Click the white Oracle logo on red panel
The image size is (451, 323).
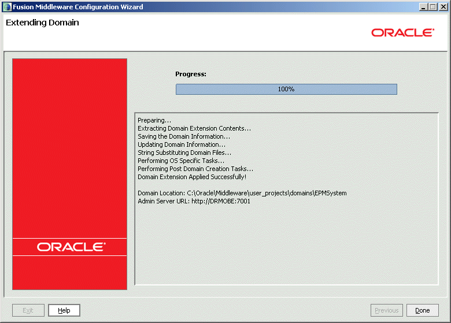(71, 247)
